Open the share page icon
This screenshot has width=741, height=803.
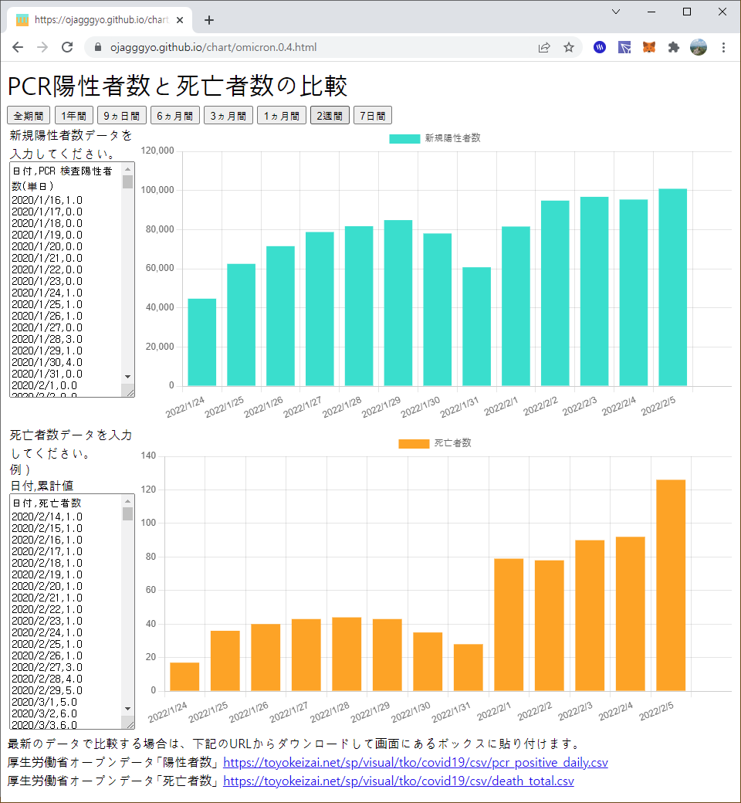coord(544,48)
